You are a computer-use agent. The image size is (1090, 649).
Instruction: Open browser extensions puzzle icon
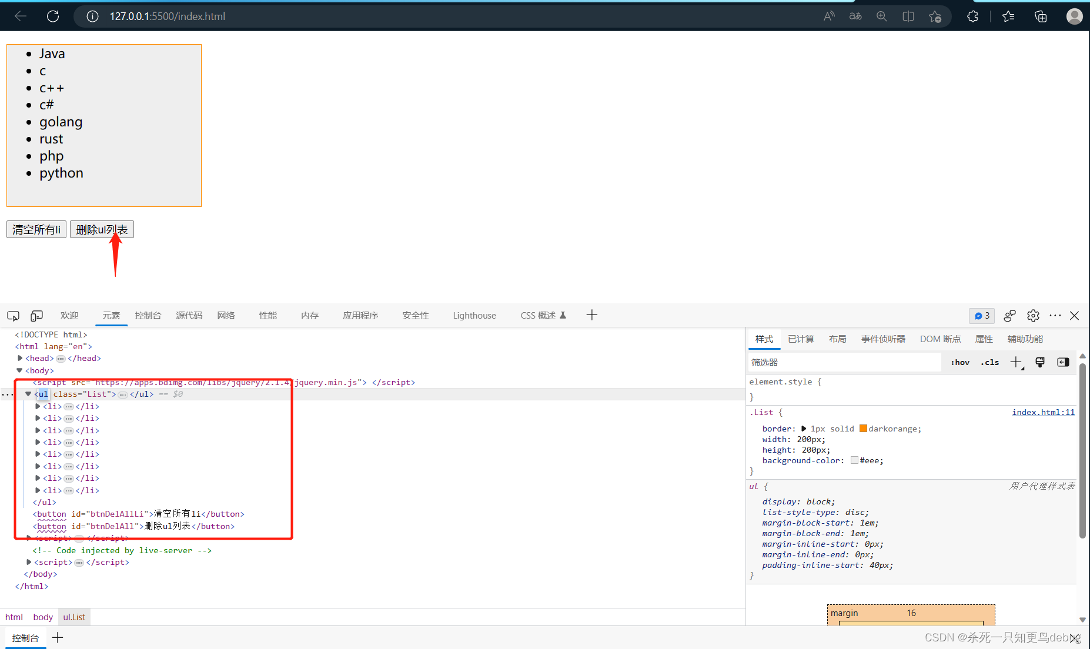pos(972,16)
